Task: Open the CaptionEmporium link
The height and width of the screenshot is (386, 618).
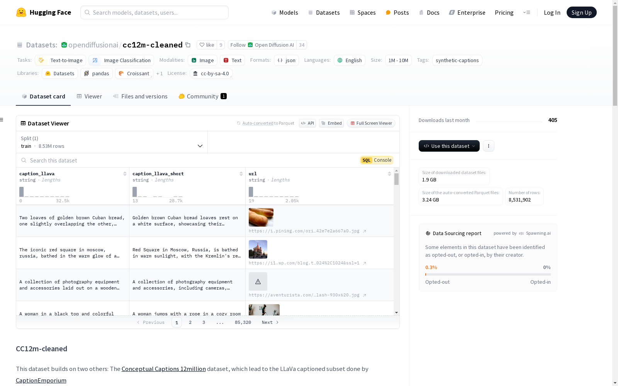Action: click(x=41, y=380)
